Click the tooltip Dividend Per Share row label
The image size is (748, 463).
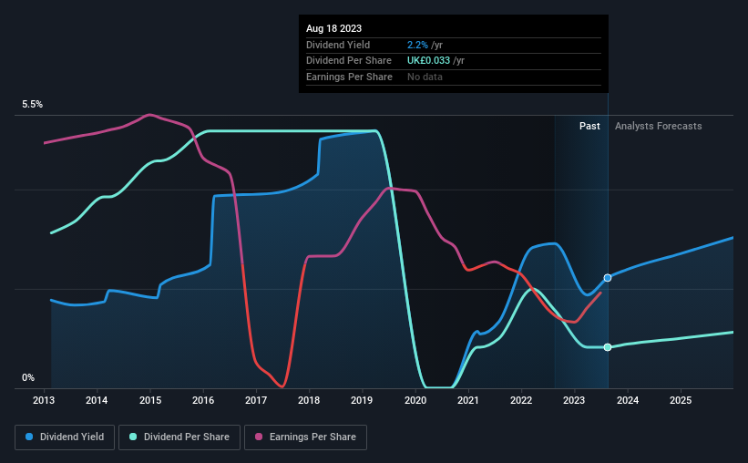pos(349,61)
